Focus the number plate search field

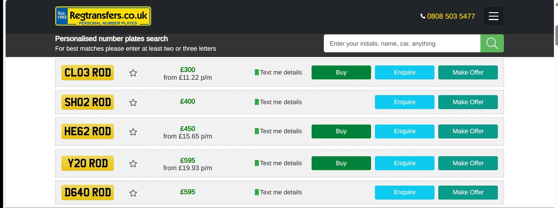(x=402, y=43)
